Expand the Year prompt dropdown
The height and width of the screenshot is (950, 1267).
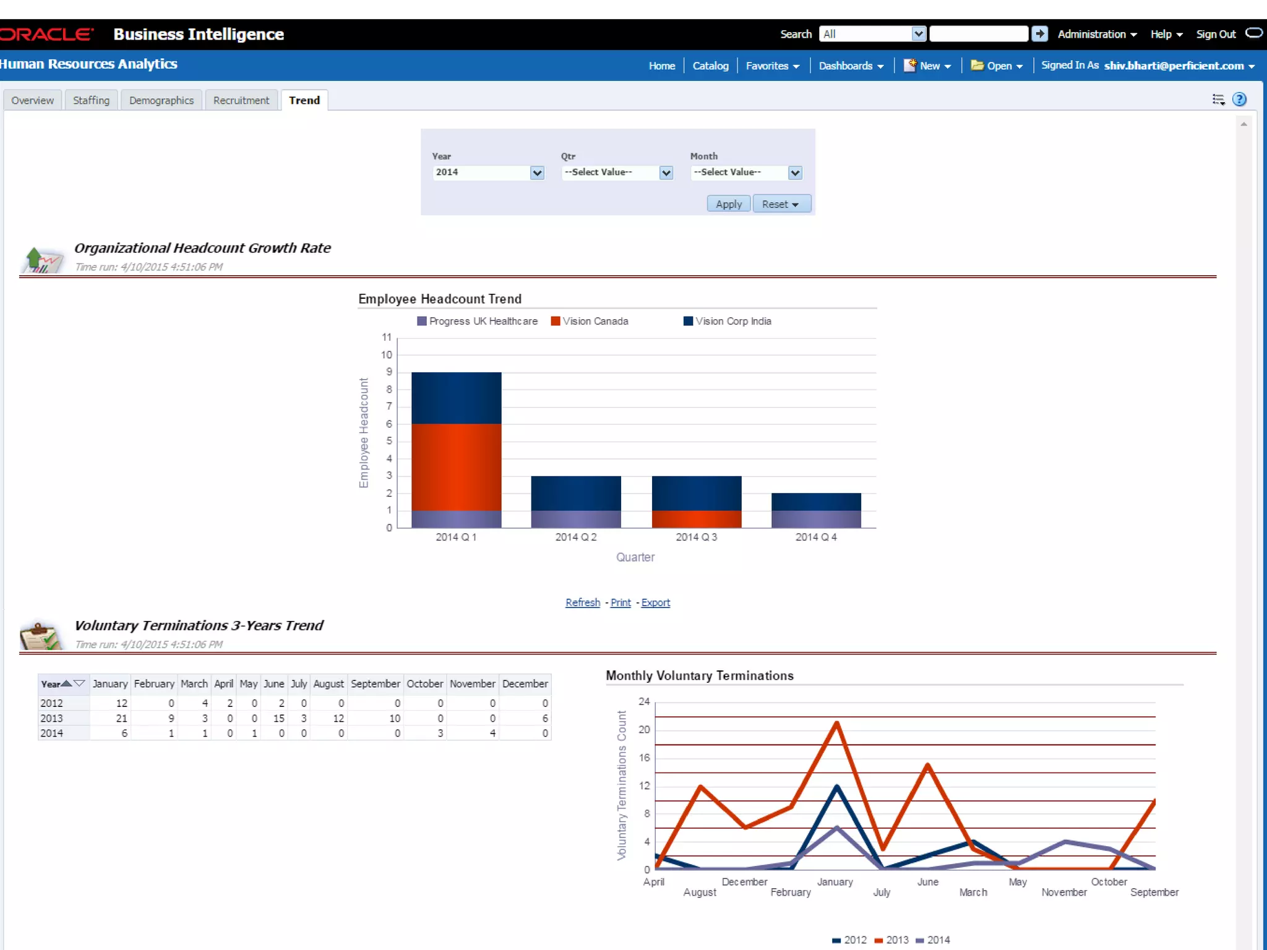tap(537, 173)
